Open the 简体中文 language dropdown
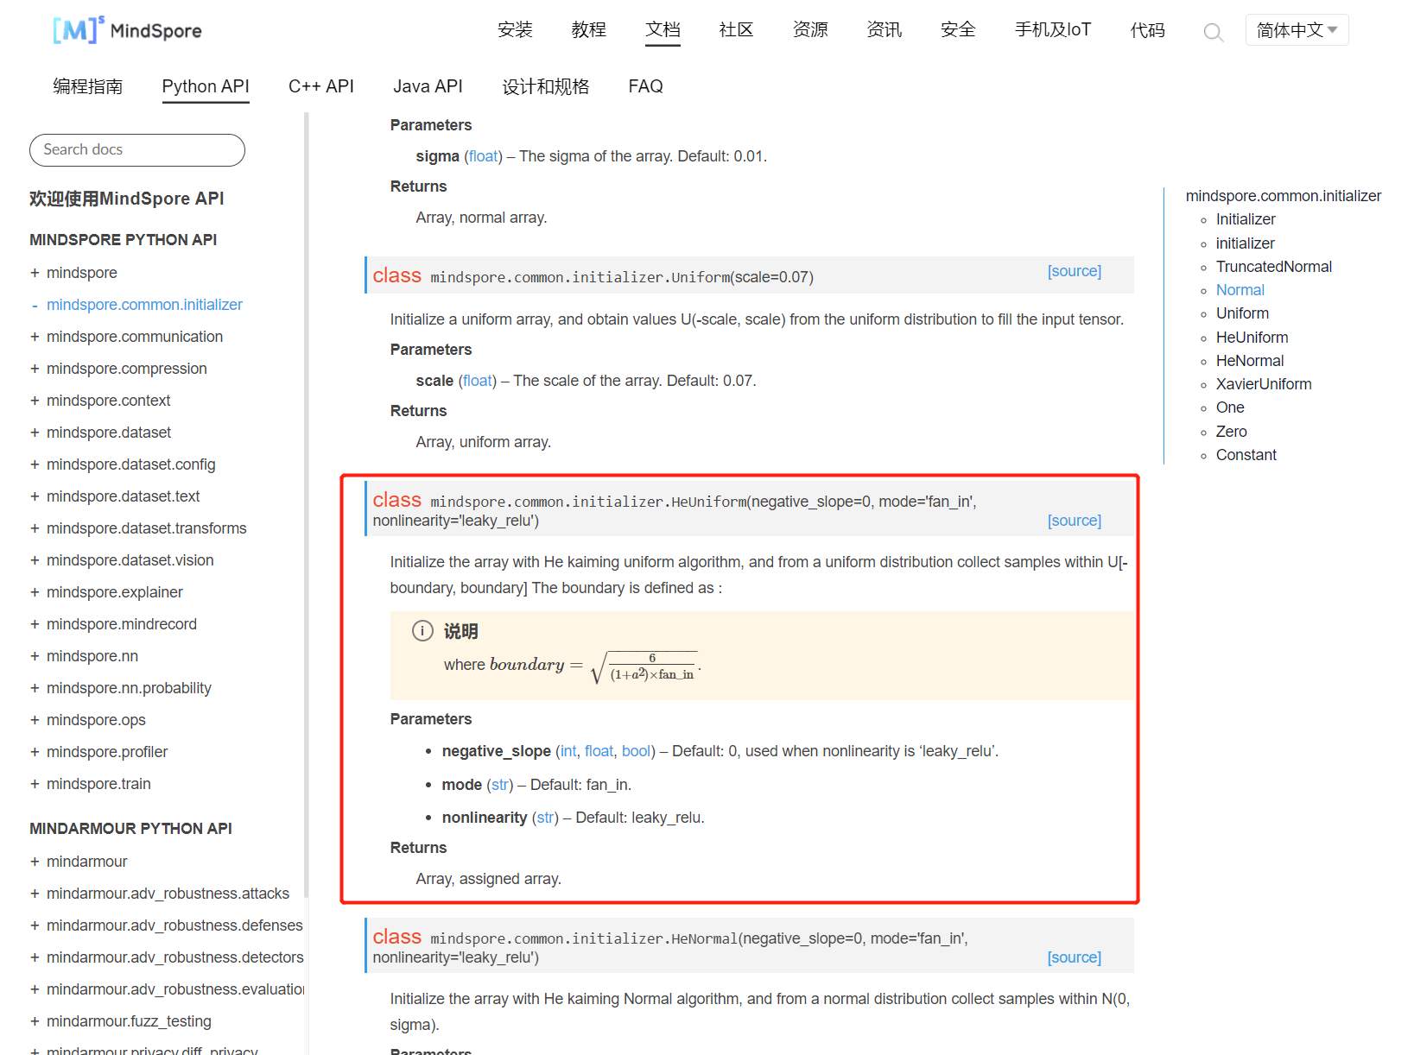Viewport: 1414px width, 1055px height. (x=1297, y=30)
